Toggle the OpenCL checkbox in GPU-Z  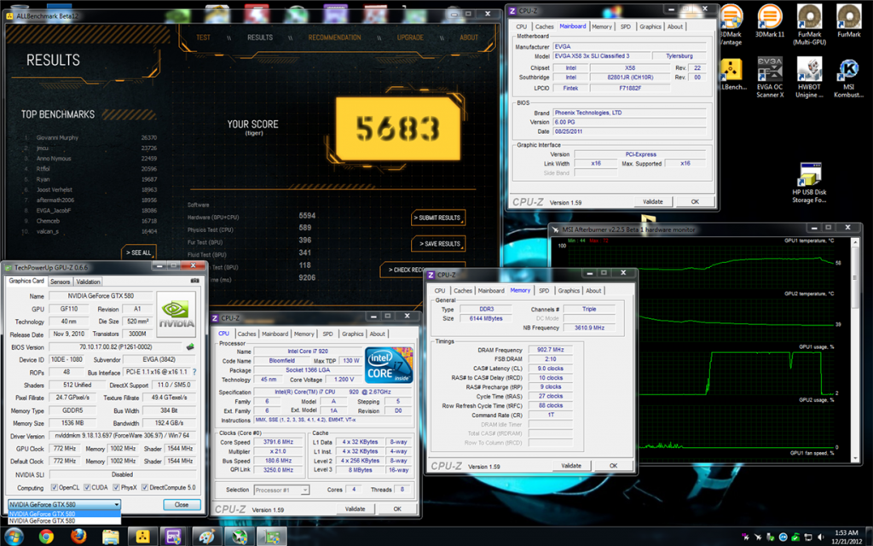54,487
